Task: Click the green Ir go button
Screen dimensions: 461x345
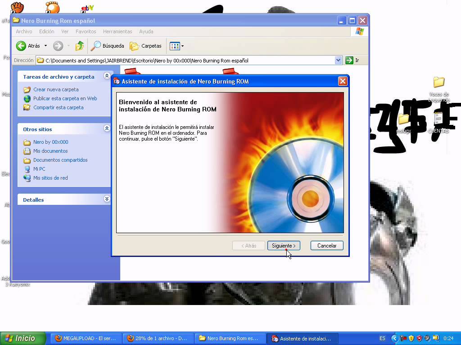Action: (x=352, y=60)
